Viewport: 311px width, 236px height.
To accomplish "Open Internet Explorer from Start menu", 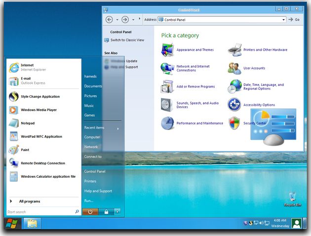I will [x=14, y=68].
